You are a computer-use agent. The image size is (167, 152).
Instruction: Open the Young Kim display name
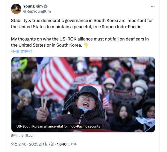[x=33, y=6]
